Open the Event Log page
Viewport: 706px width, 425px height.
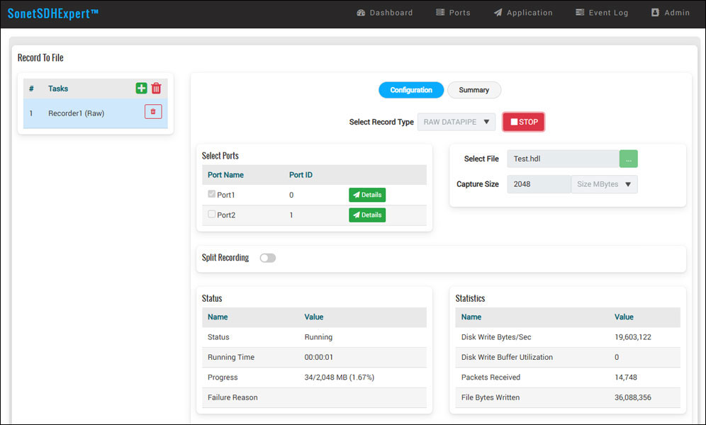pyautogui.click(x=602, y=13)
